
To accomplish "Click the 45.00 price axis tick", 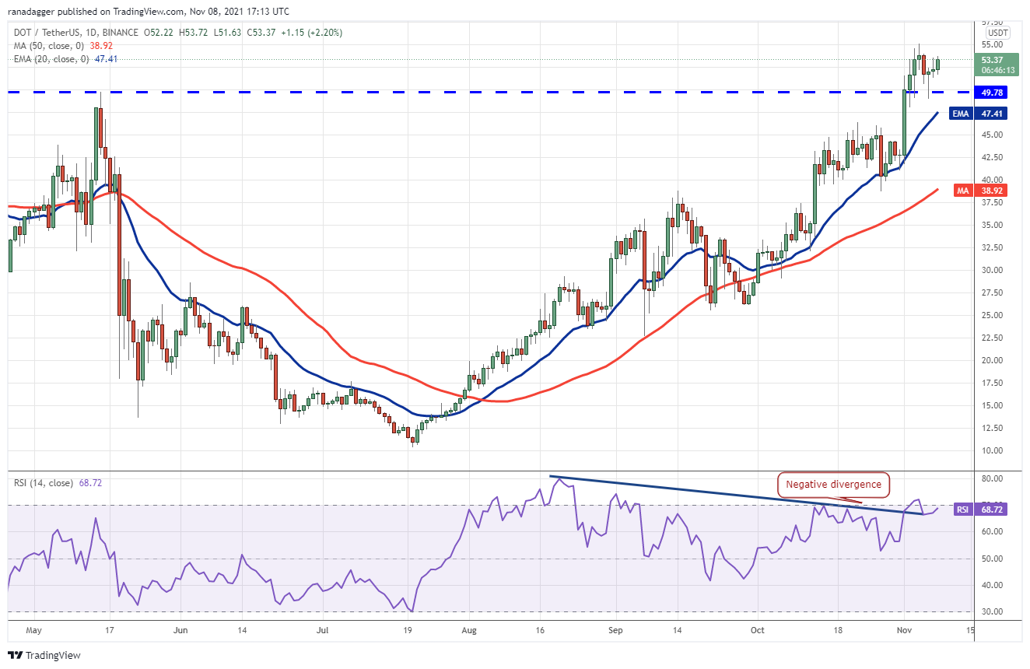I will (992, 135).
